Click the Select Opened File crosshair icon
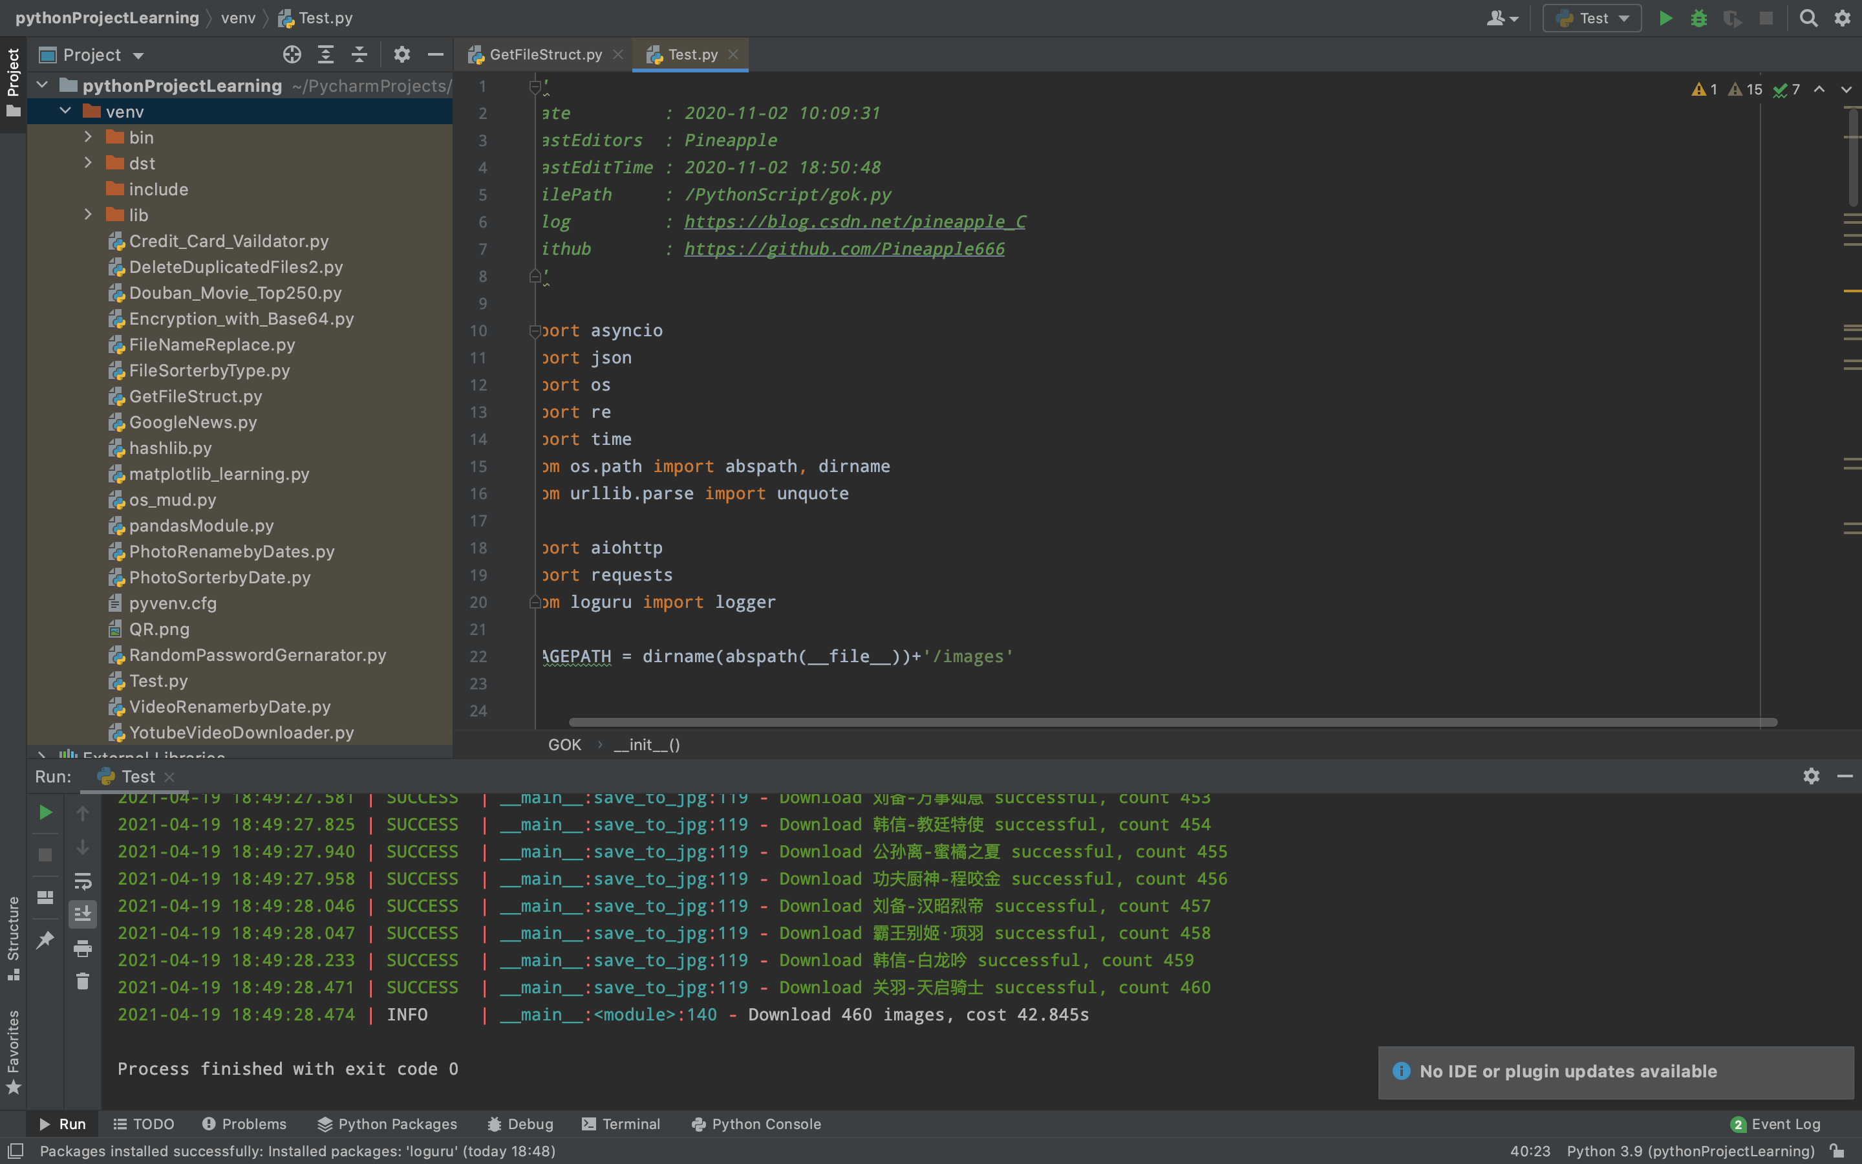1862x1164 pixels. [292, 55]
